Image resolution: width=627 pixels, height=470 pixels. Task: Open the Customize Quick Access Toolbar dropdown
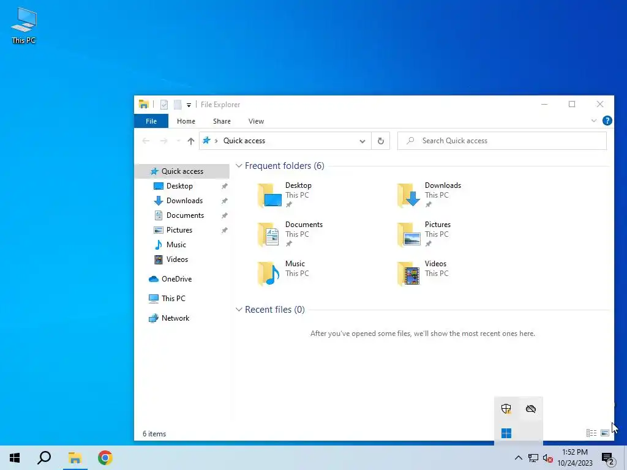[189, 105]
